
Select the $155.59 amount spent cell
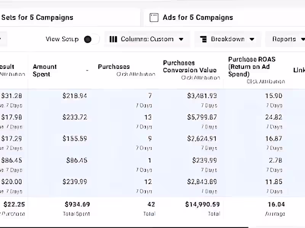[75, 139]
